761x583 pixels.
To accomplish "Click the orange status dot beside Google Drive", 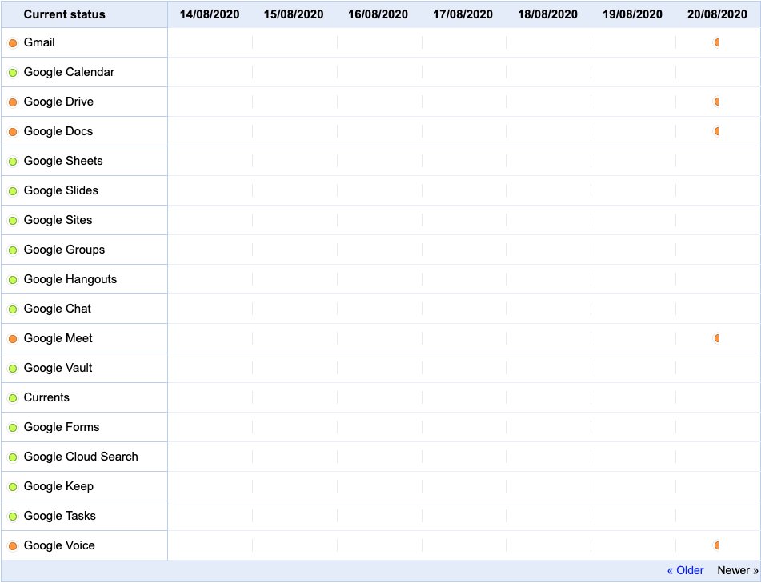I will click(x=13, y=102).
